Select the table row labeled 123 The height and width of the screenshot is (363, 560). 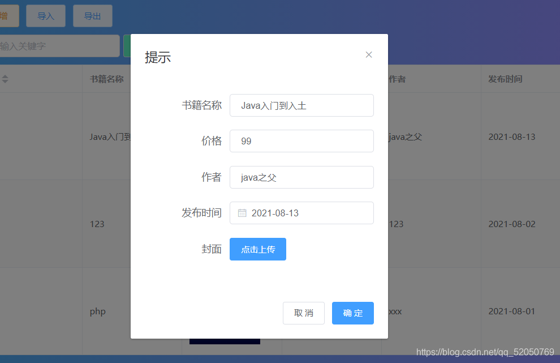[x=97, y=224]
